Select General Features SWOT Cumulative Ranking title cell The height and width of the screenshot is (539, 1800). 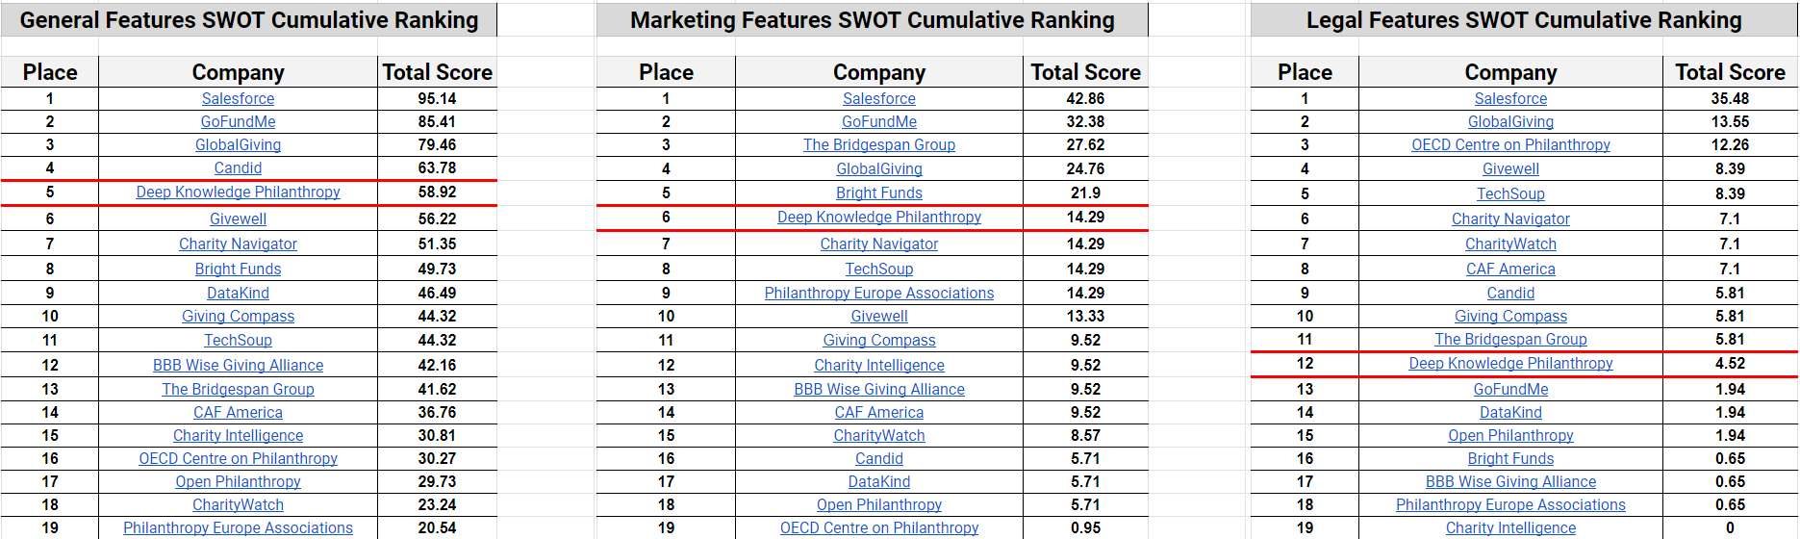click(248, 20)
